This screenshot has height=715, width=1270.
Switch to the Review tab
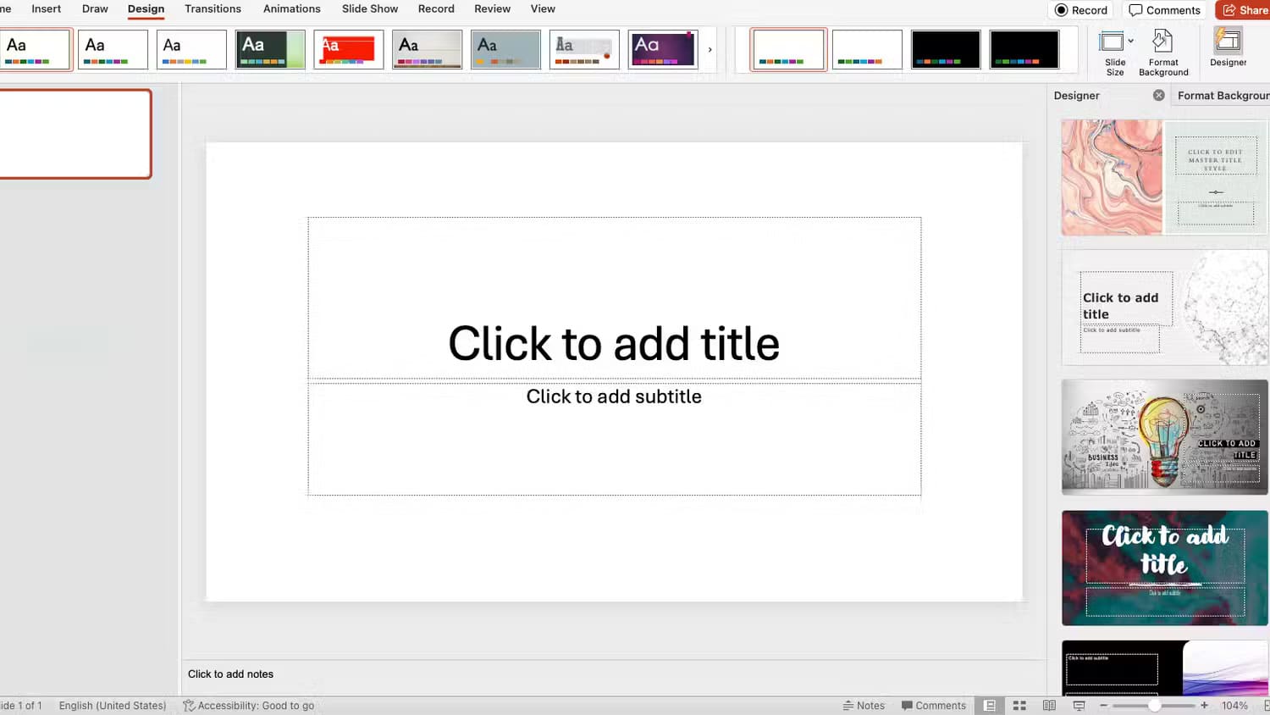[x=492, y=8]
